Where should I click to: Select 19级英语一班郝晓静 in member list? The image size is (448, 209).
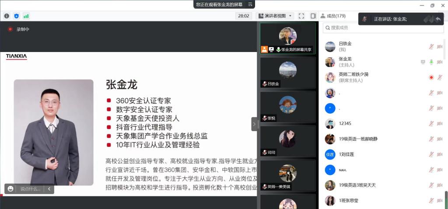358,139
